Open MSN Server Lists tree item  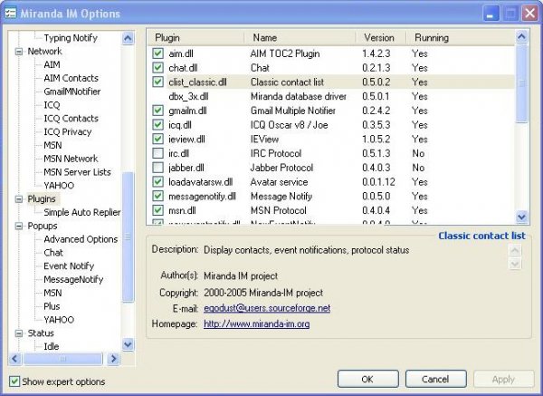coord(77,172)
